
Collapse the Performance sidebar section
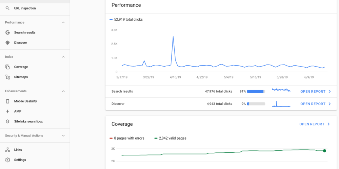pyautogui.click(x=63, y=22)
